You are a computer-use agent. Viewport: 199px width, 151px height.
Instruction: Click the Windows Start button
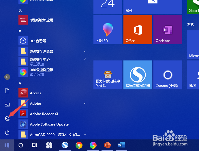[x=7, y=145]
